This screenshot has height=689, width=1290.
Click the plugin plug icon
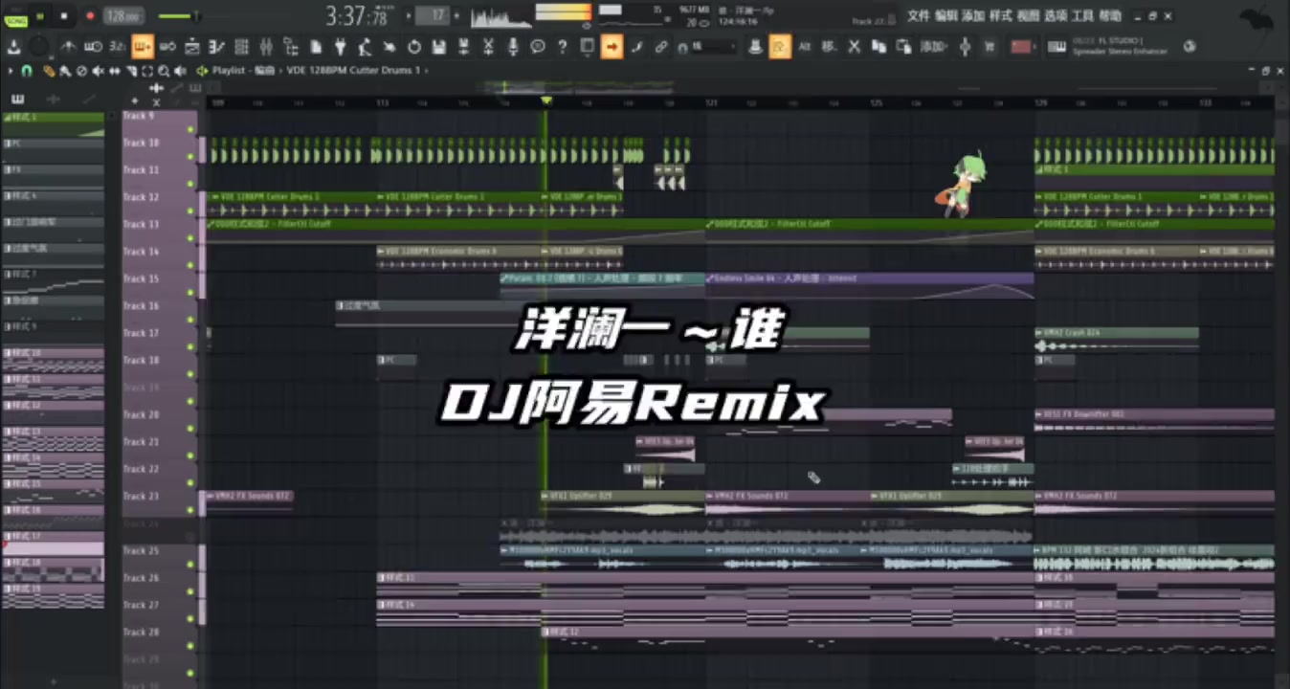pyautogui.click(x=340, y=46)
